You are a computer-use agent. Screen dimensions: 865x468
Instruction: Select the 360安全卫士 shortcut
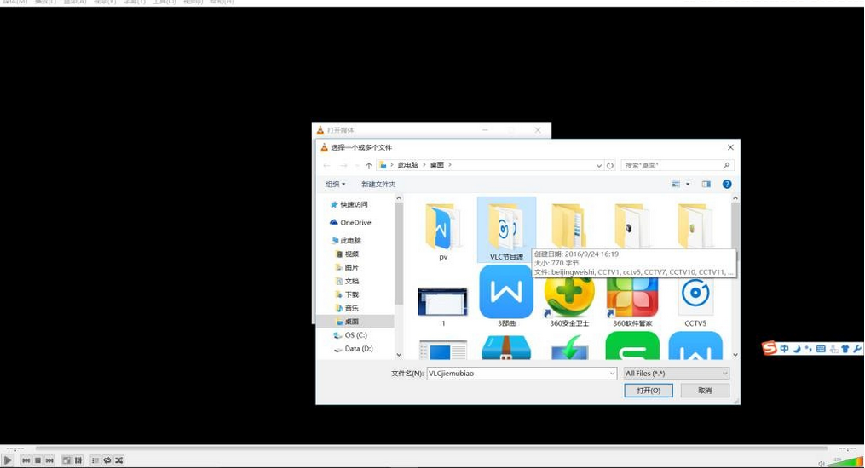pyautogui.click(x=570, y=300)
